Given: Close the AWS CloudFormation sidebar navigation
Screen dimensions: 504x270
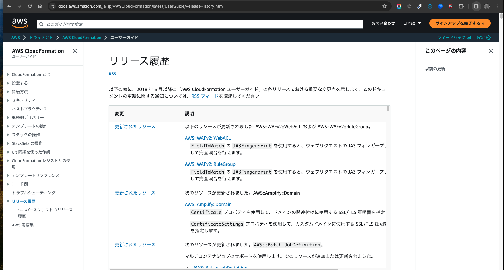Looking at the screenshot, I should (75, 51).
